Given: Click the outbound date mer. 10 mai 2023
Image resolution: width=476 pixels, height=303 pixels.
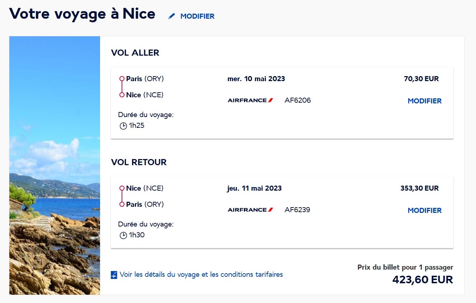Looking at the screenshot, I should point(256,79).
